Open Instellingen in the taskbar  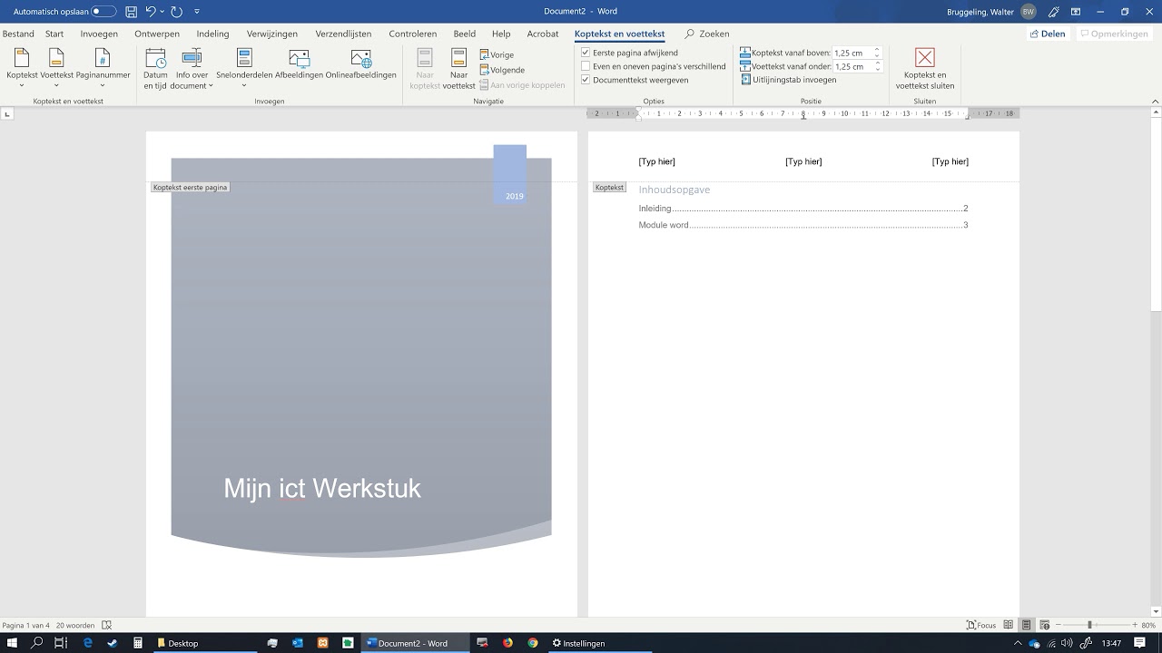click(x=577, y=643)
